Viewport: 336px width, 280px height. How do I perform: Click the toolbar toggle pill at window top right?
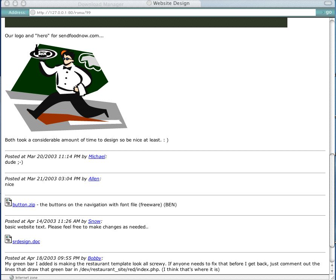[x=328, y=3]
